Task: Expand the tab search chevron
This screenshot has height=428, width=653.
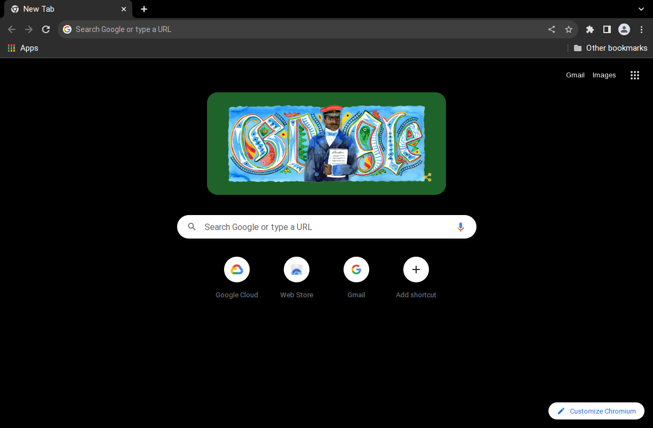Action: tap(641, 9)
